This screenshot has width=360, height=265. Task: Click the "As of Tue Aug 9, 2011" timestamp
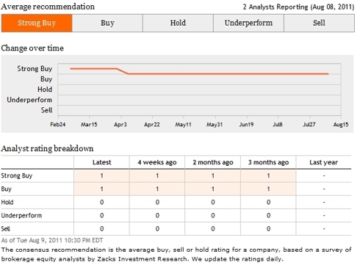tap(52, 240)
